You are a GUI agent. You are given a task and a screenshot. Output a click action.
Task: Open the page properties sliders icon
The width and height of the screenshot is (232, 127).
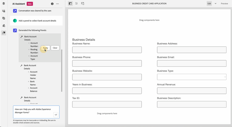tap(76, 3)
